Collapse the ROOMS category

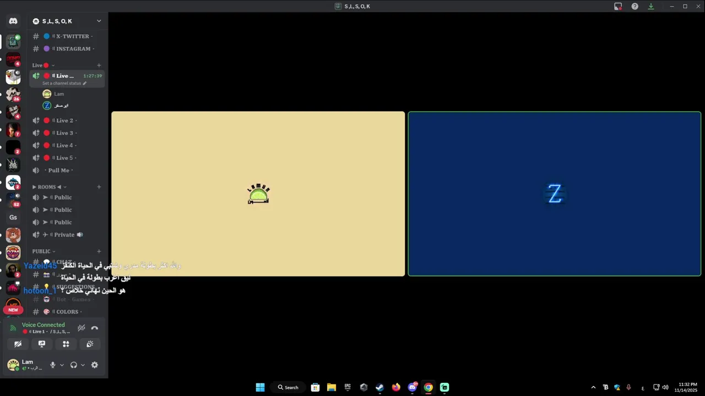[49, 187]
